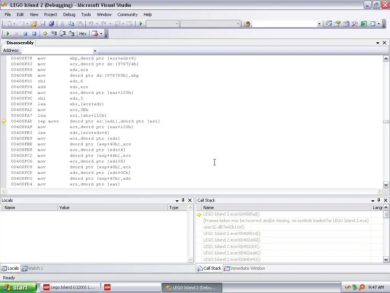The width and height of the screenshot is (390, 293).
Task: Switch to the Call Stack tab
Action: click(x=209, y=268)
